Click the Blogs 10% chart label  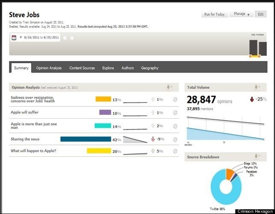point(250,164)
